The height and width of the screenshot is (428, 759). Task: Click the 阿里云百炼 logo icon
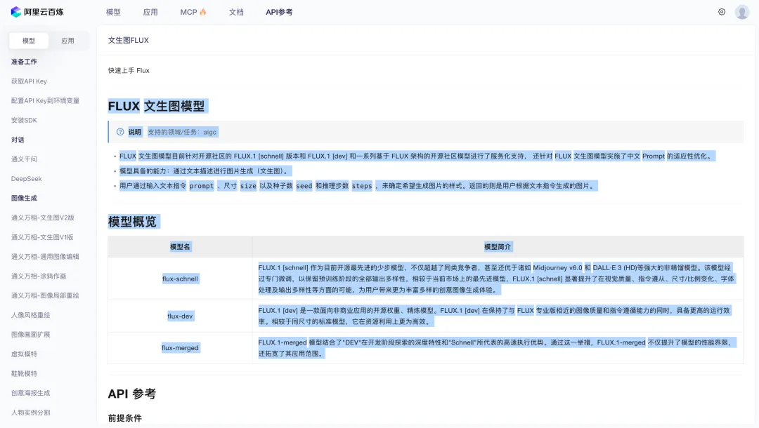pos(16,12)
